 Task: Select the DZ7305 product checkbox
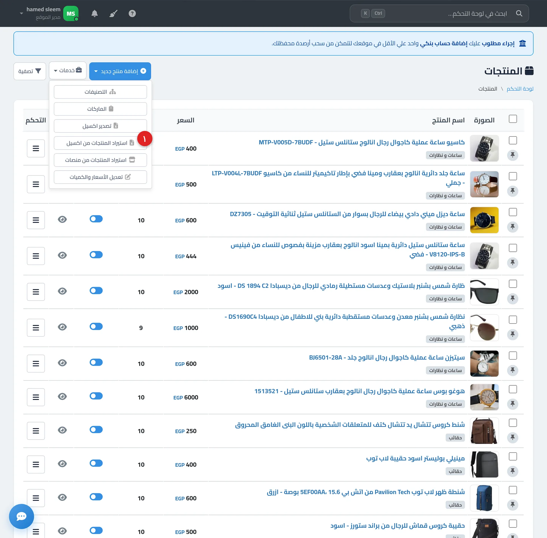pyautogui.click(x=513, y=212)
